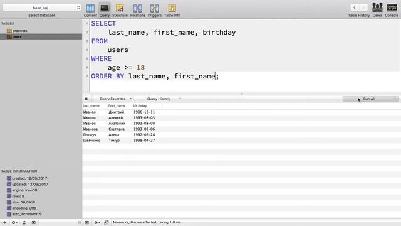This screenshot has height=226, width=401.
Task: Sort results by first_name column header
Action: tap(117, 106)
